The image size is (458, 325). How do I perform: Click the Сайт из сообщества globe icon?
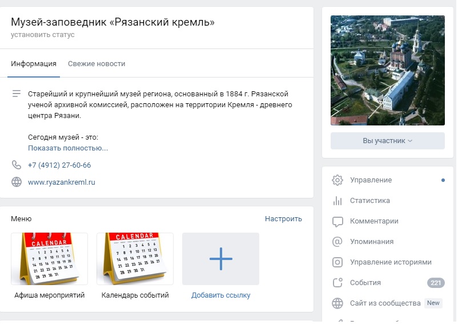tap(338, 303)
